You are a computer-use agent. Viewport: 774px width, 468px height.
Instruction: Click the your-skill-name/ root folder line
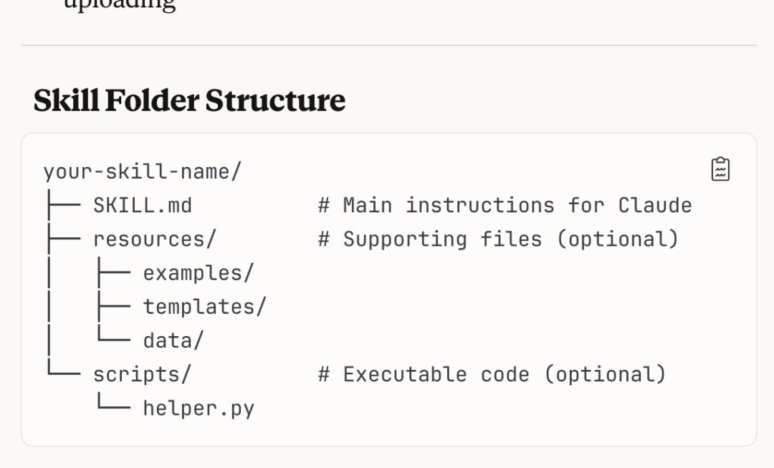click(x=143, y=172)
